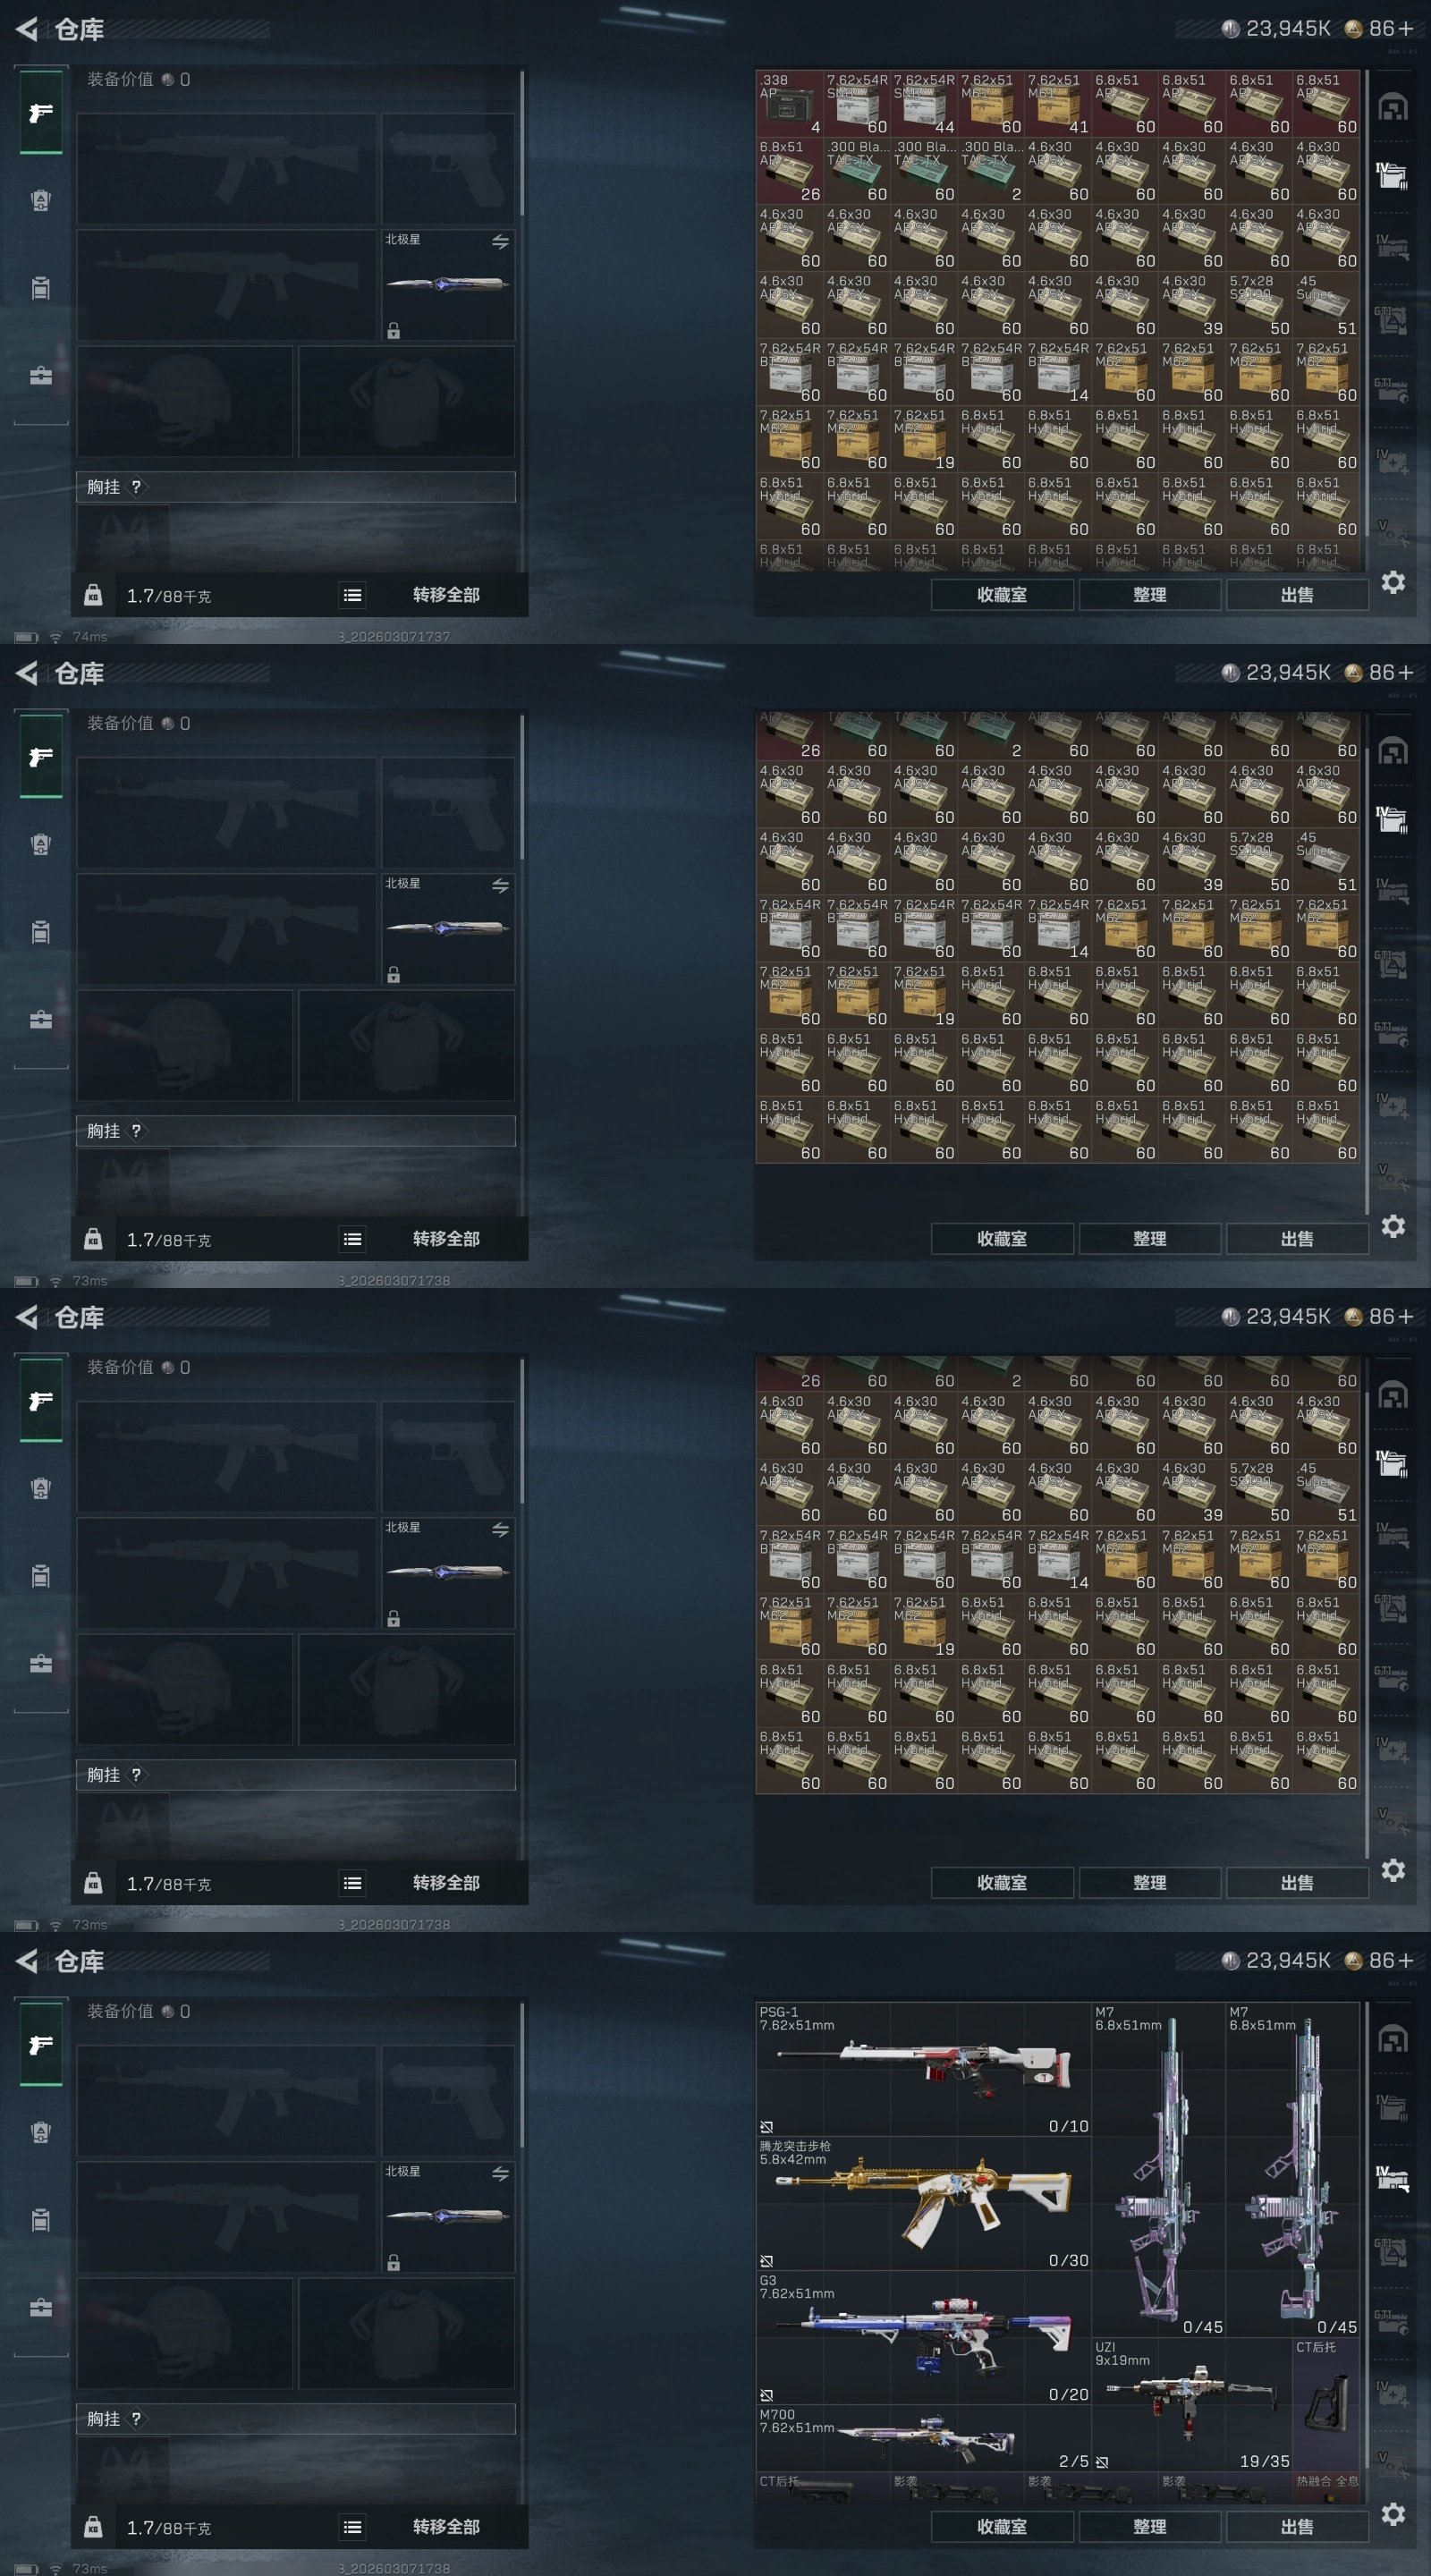Image resolution: width=1431 pixels, height=2576 pixels.
Task: Select the highlighted IV weapon case tab
Action: pyautogui.click(x=1392, y=2177)
